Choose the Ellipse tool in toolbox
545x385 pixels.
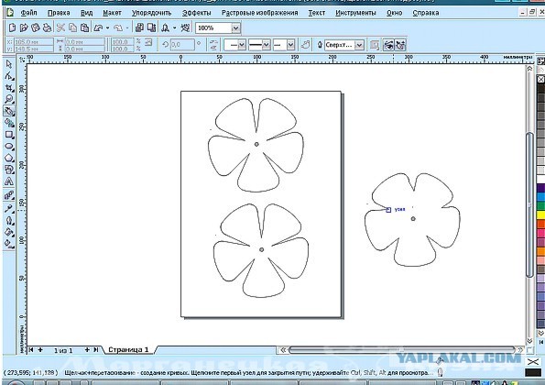tap(9, 147)
